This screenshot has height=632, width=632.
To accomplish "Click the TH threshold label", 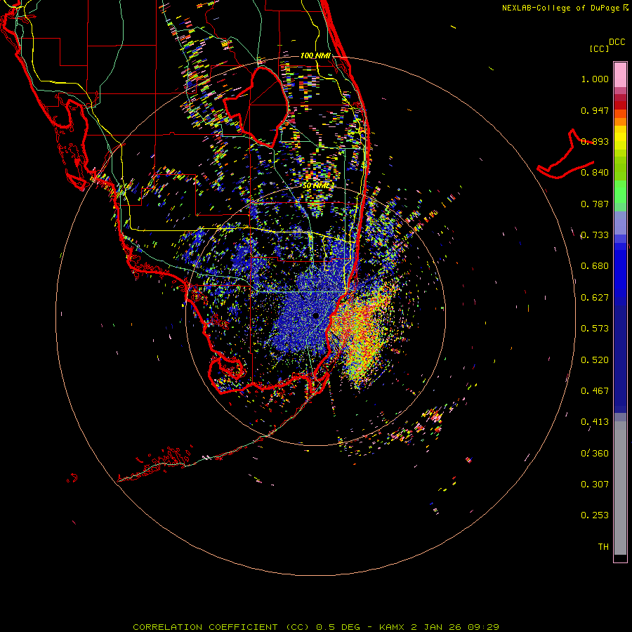I will point(603,547).
